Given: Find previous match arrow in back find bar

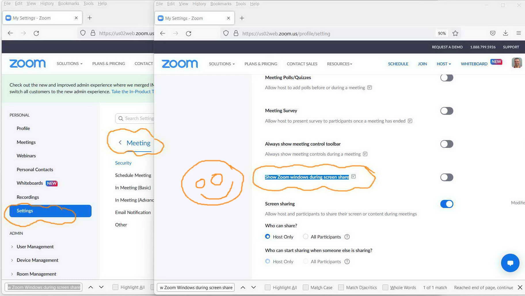Looking at the screenshot, I should coord(91,287).
